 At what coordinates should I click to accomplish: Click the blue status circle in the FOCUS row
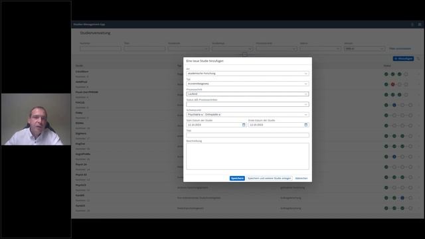394,105
